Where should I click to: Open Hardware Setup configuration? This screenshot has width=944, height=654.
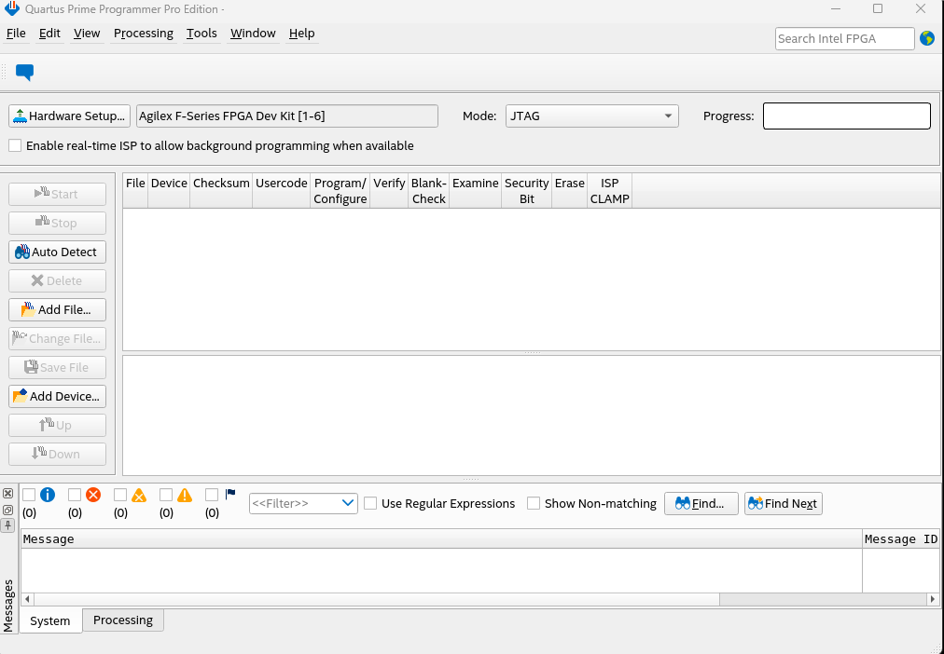[69, 116]
